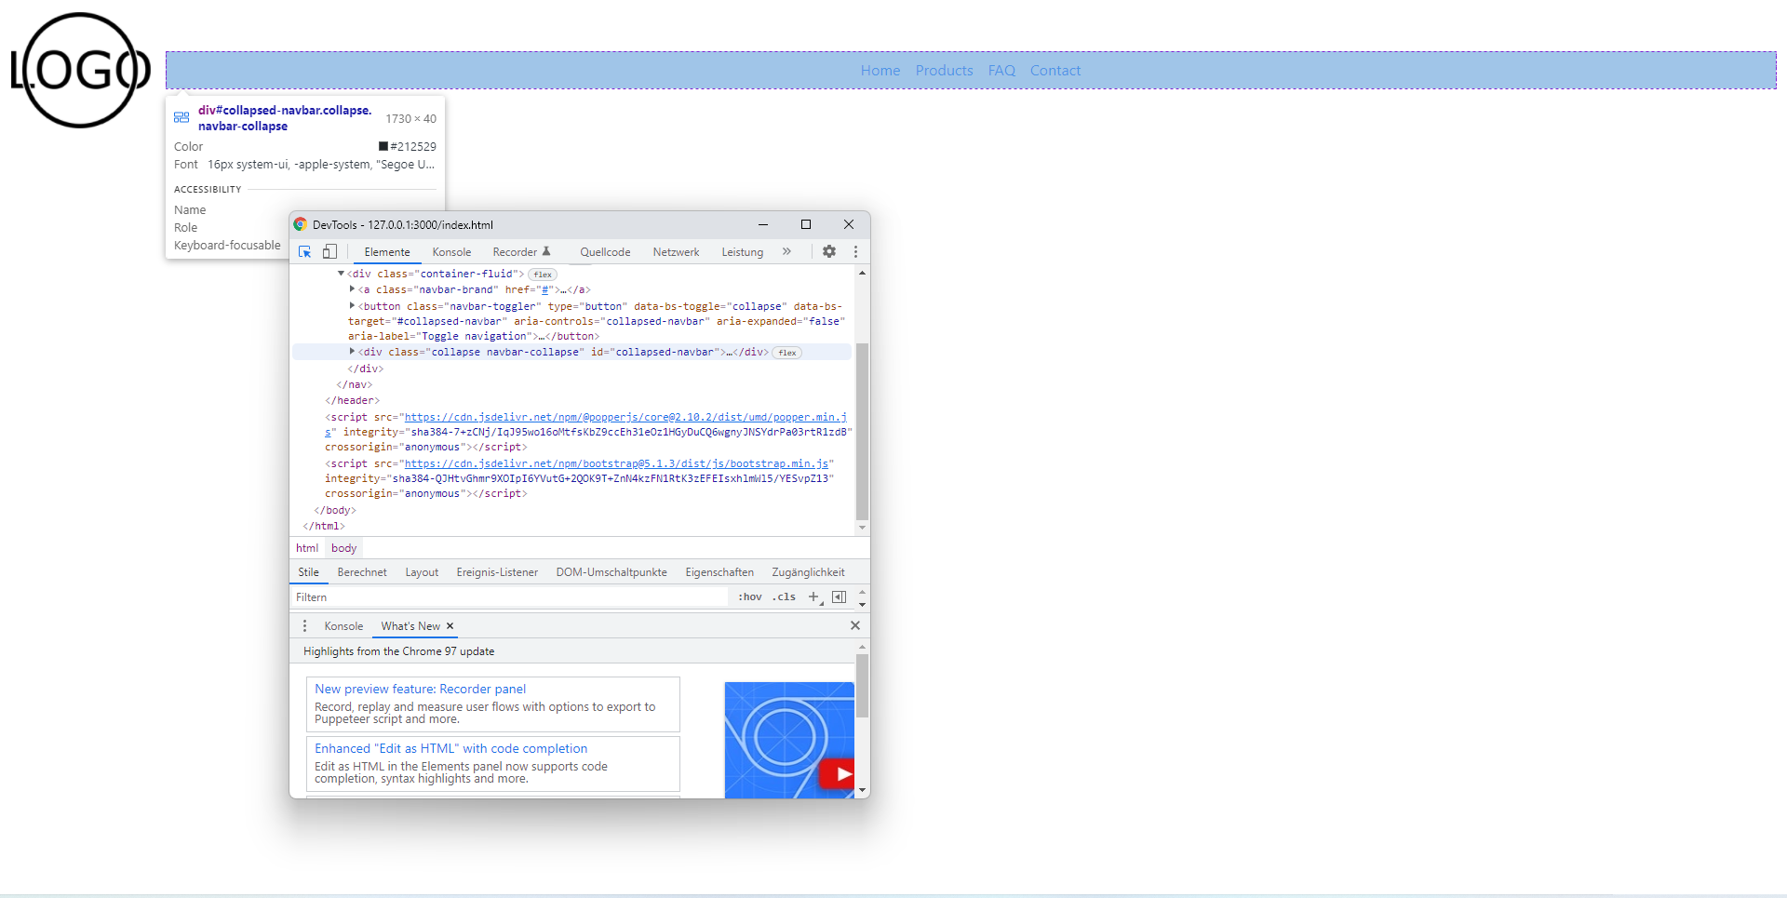Close the What's New tab
The height and width of the screenshot is (898, 1787).
point(450,626)
